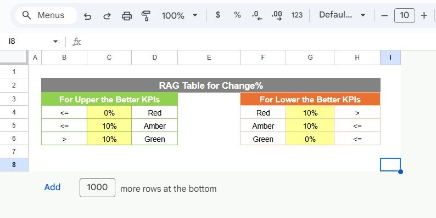Select row 4 header

point(14,112)
